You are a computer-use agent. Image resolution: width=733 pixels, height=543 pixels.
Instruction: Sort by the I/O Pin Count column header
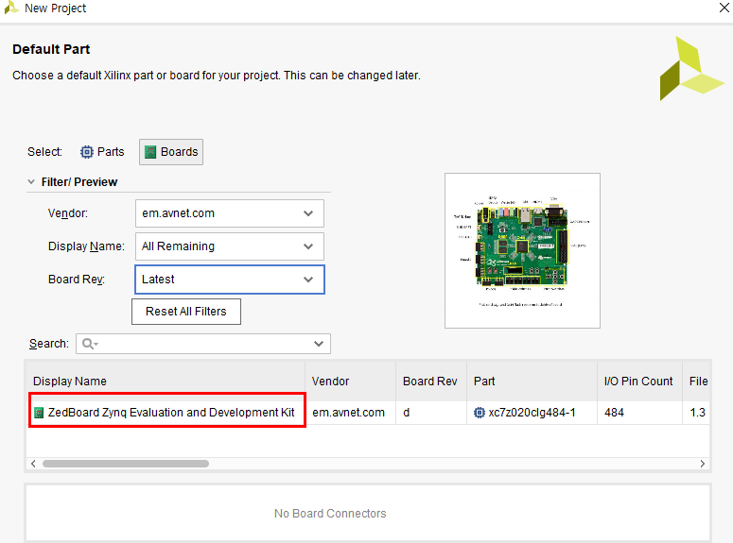pyautogui.click(x=639, y=381)
